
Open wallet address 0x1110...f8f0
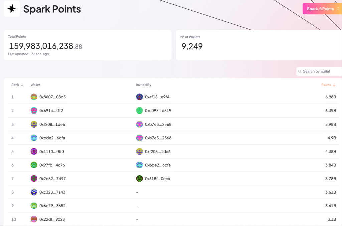click(x=52, y=152)
